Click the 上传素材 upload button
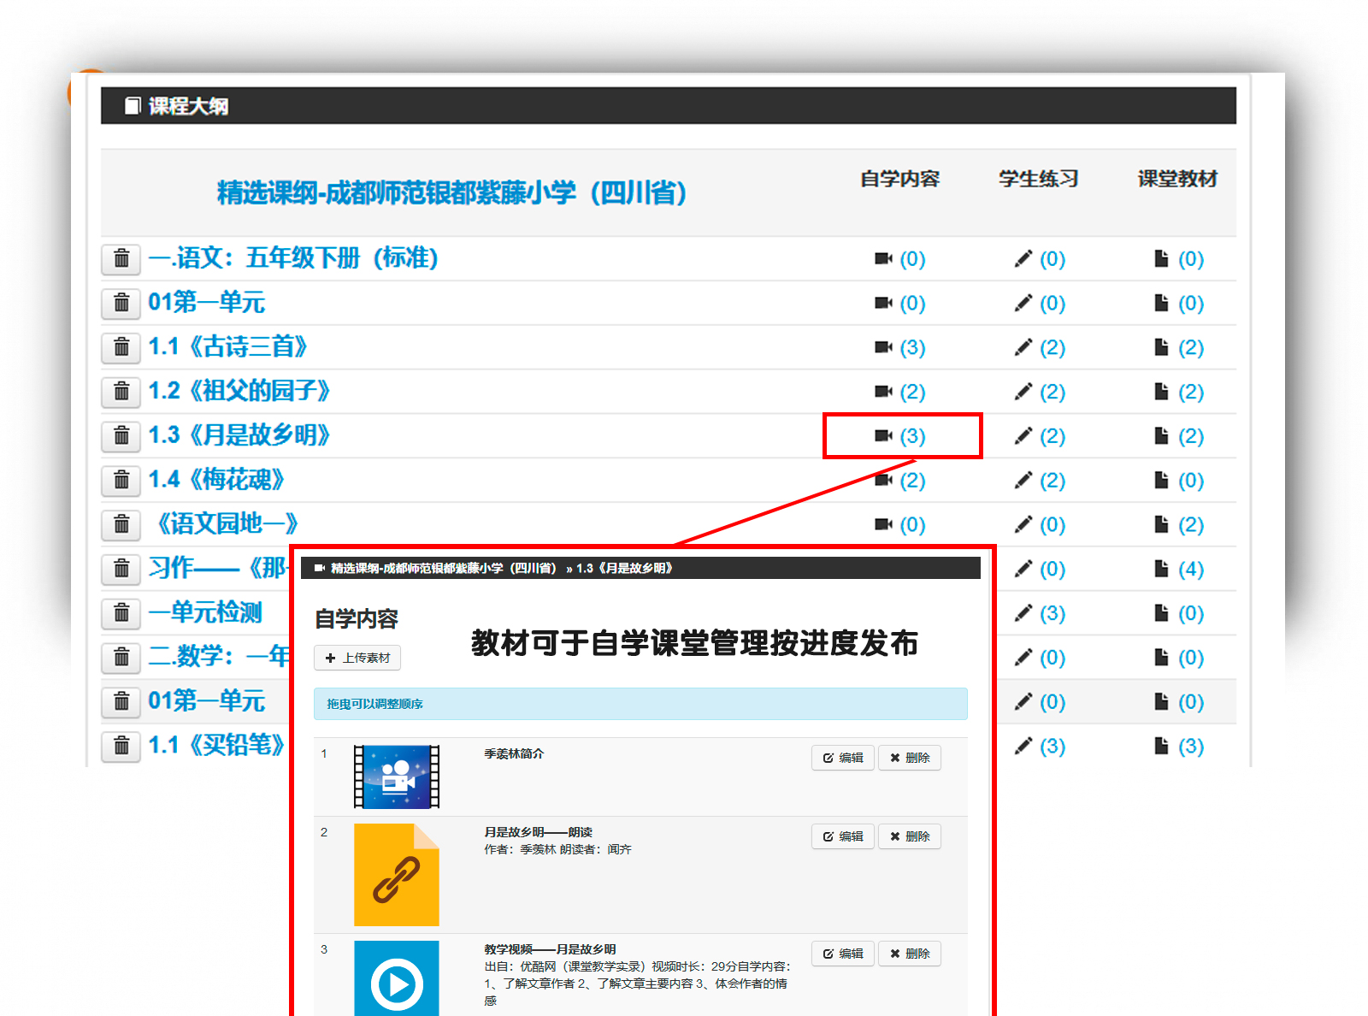 [357, 658]
